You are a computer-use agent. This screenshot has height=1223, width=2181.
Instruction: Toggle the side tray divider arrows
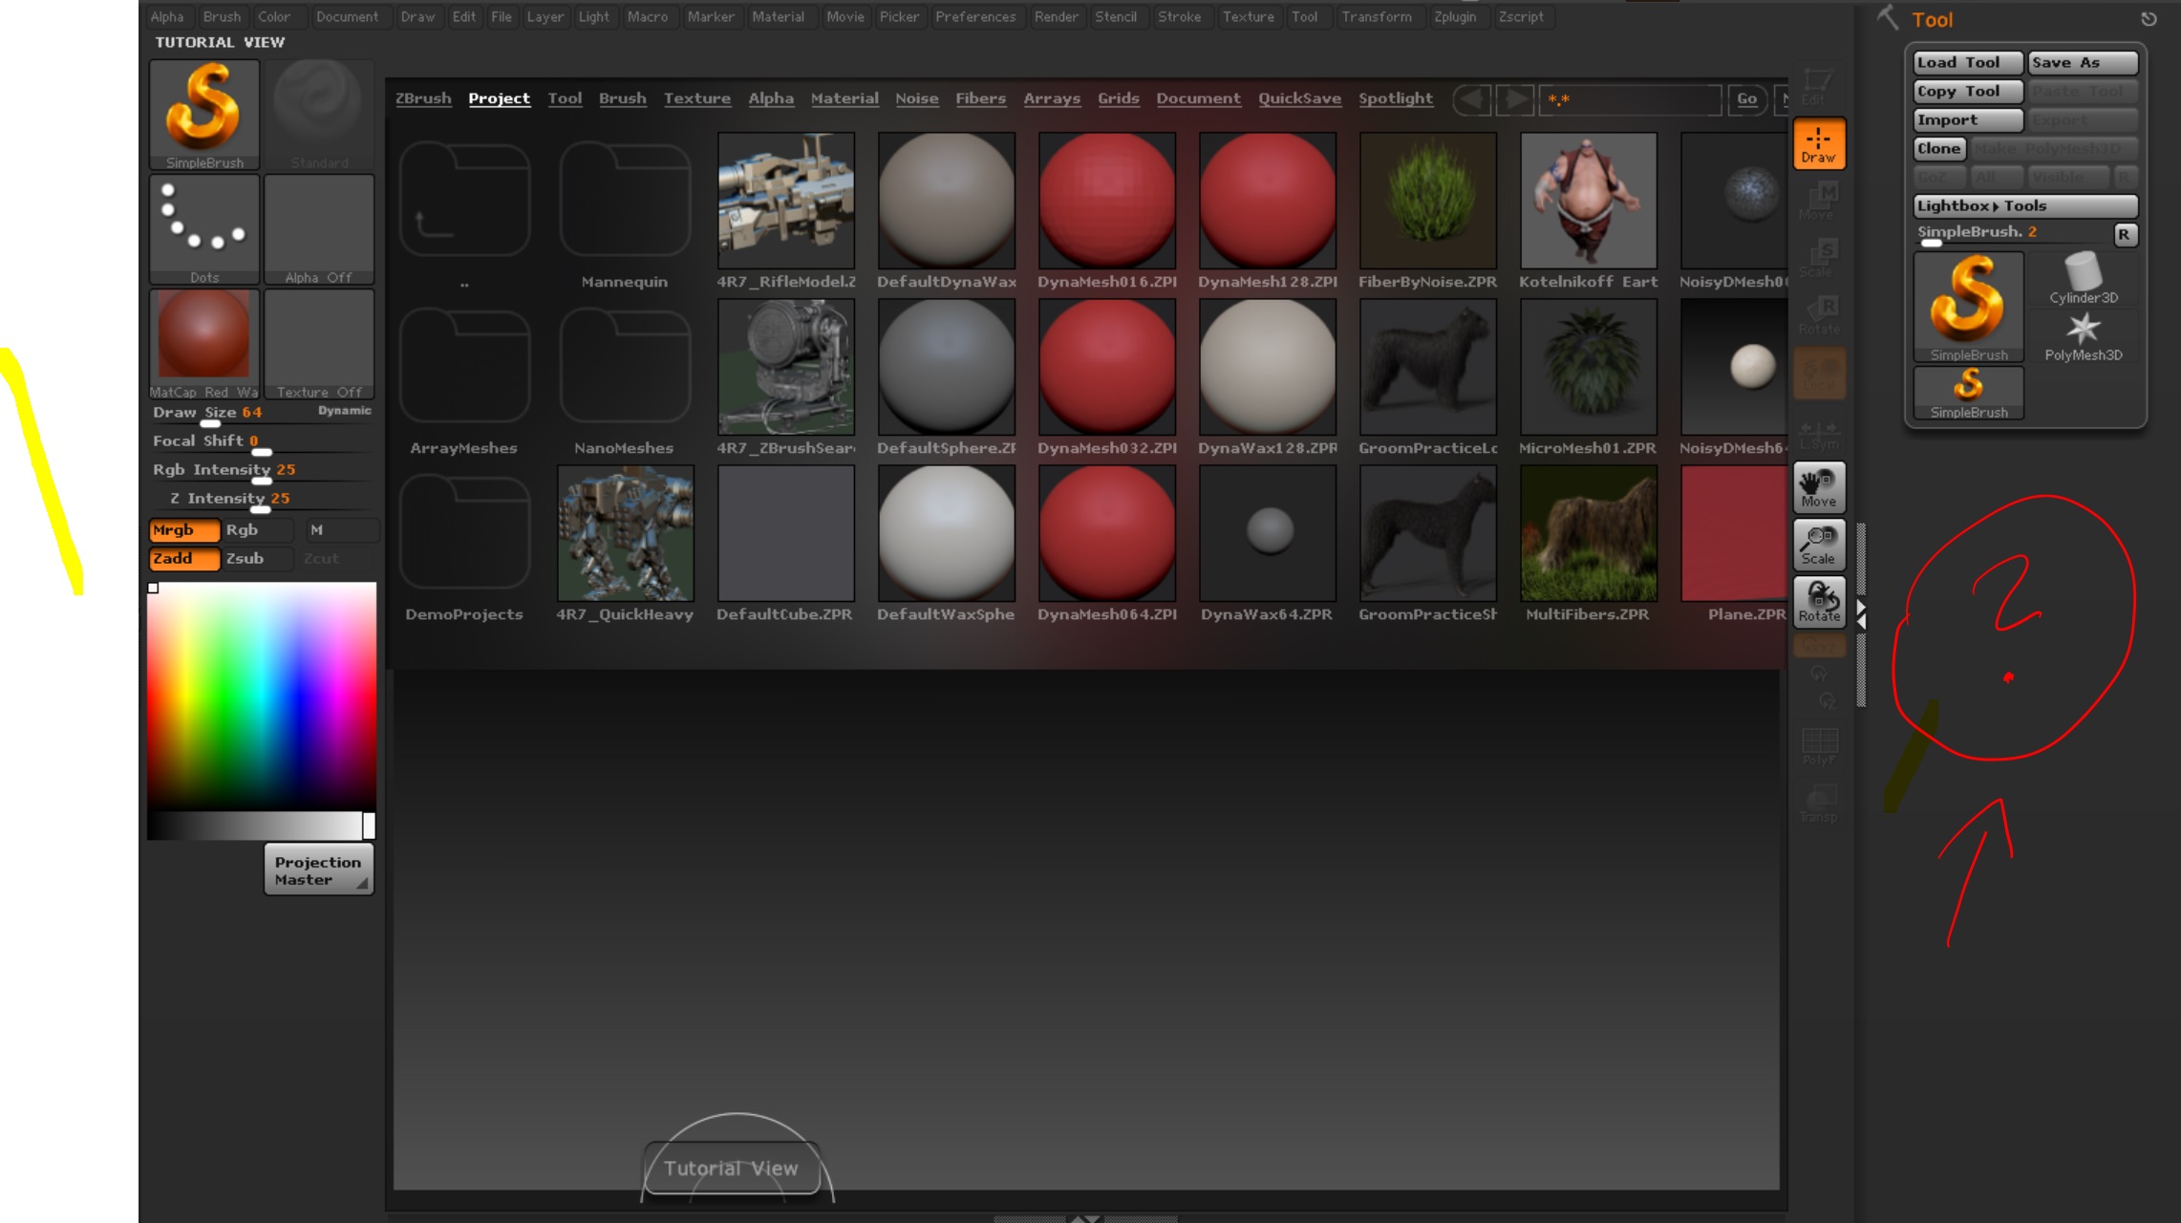point(1860,613)
